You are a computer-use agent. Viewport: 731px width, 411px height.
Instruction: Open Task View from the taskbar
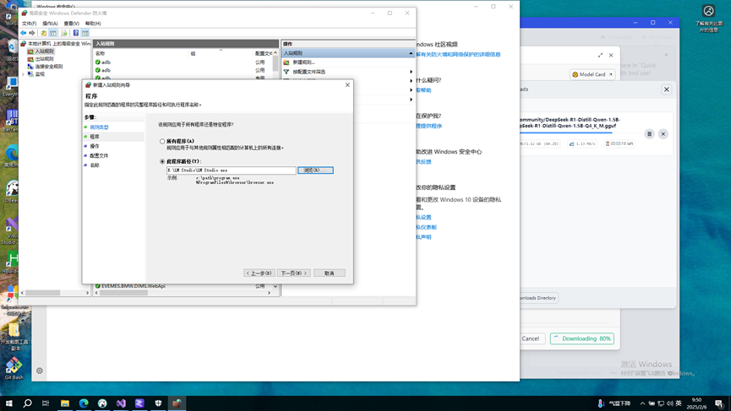[x=46, y=403]
